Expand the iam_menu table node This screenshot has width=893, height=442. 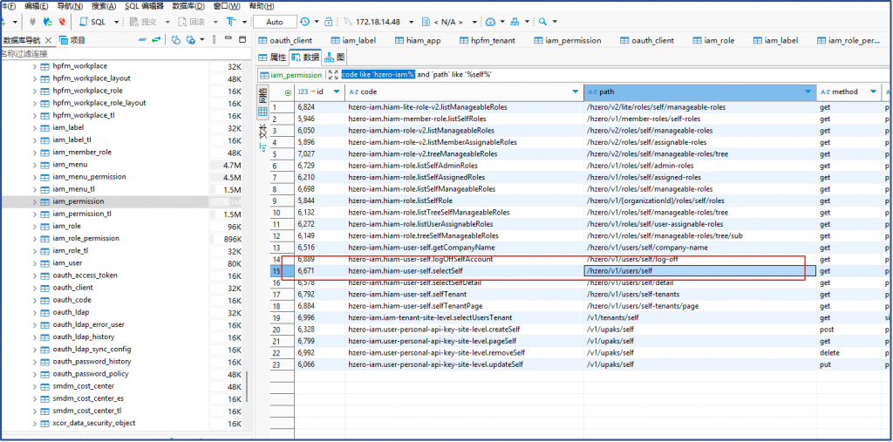click(x=35, y=164)
